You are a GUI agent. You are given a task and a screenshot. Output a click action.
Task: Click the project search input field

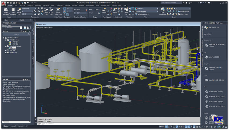[16, 34]
